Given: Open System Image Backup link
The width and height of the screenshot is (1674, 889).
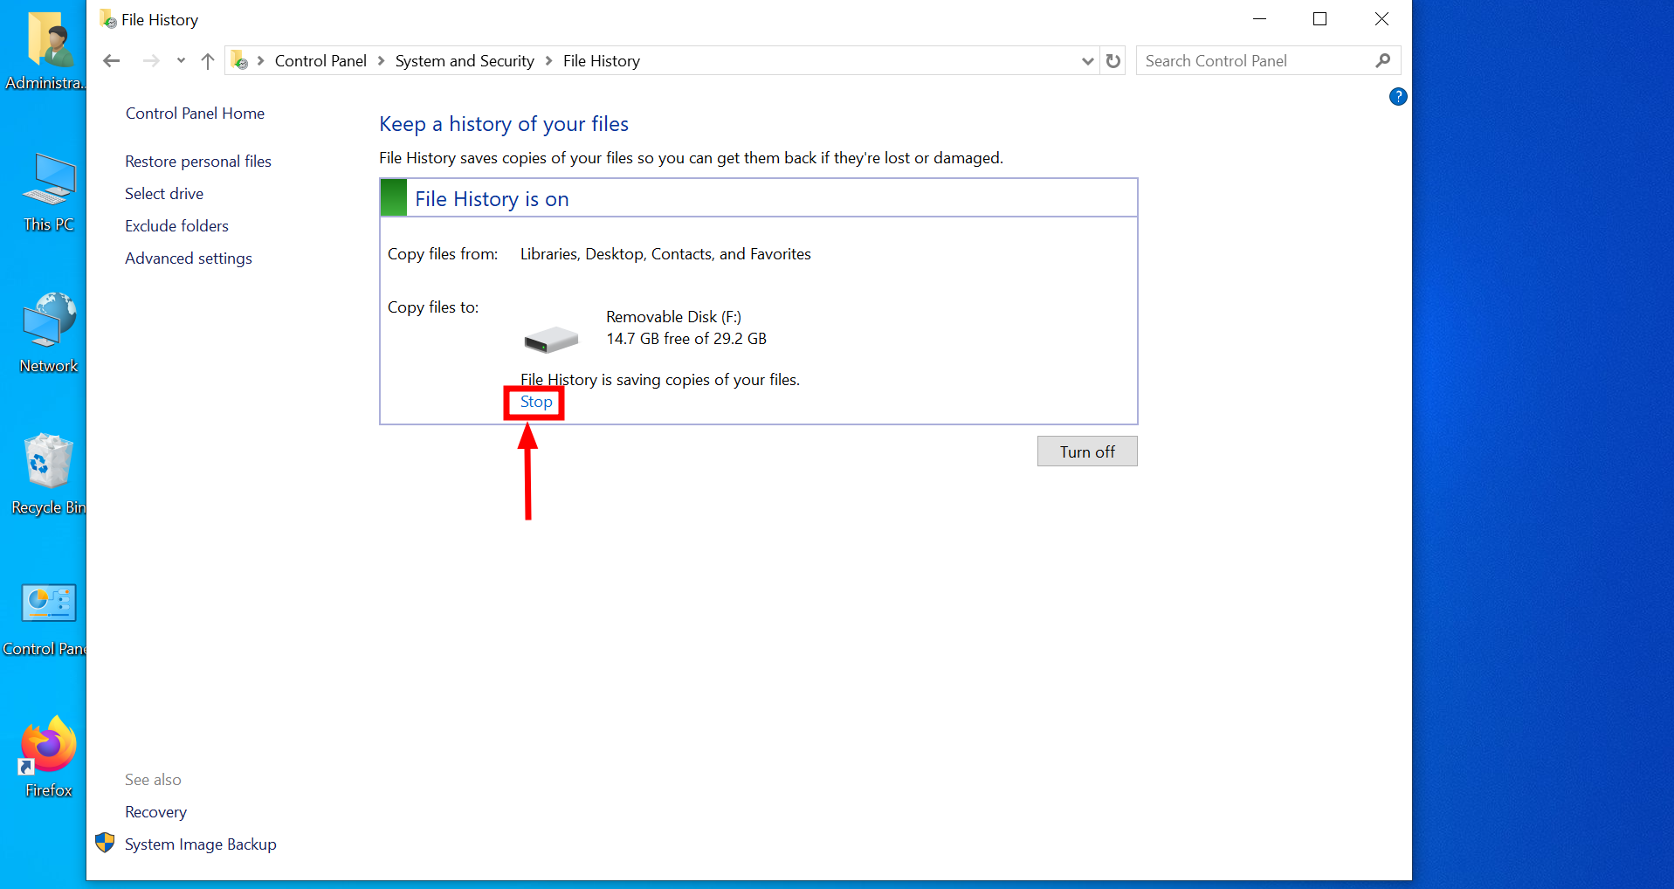Looking at the screenshot, I should 201,844.
